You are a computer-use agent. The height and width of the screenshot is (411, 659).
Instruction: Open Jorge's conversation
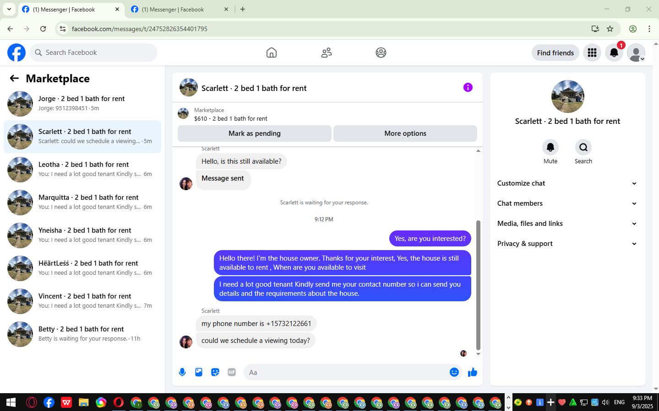(x=82, y=104)
